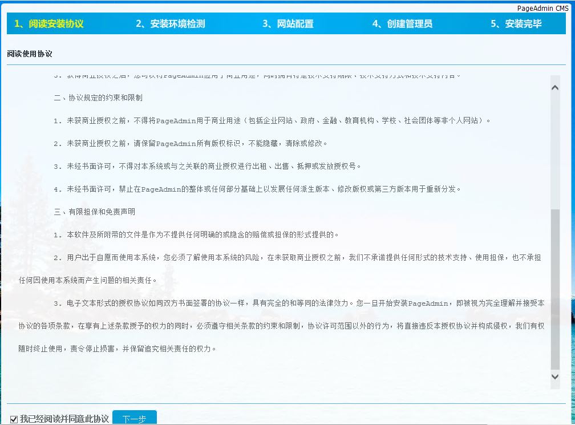This screenshot has width=575, height=425.
Task: Click line 协议的各项条款，在享有上述条款授予的权力的同时
Action: coord(103,326)
